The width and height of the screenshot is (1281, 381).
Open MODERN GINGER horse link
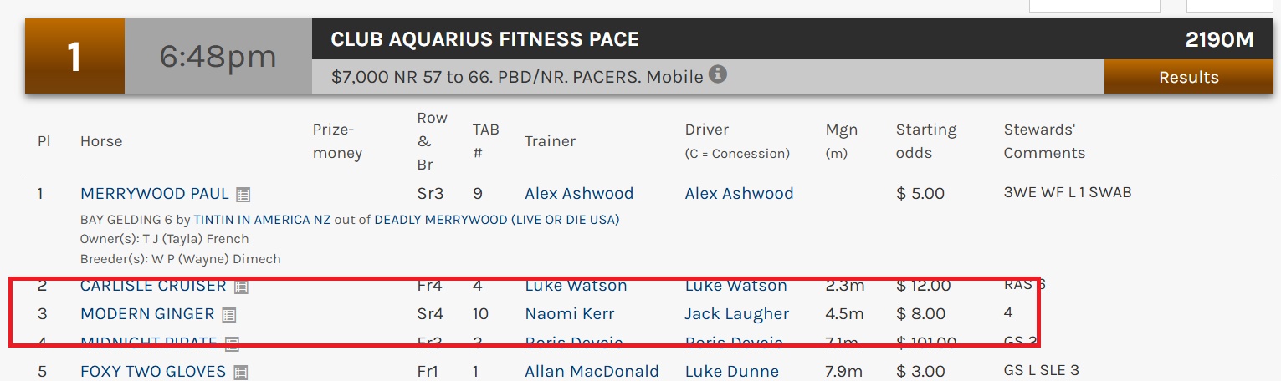[x=147, y=314]
